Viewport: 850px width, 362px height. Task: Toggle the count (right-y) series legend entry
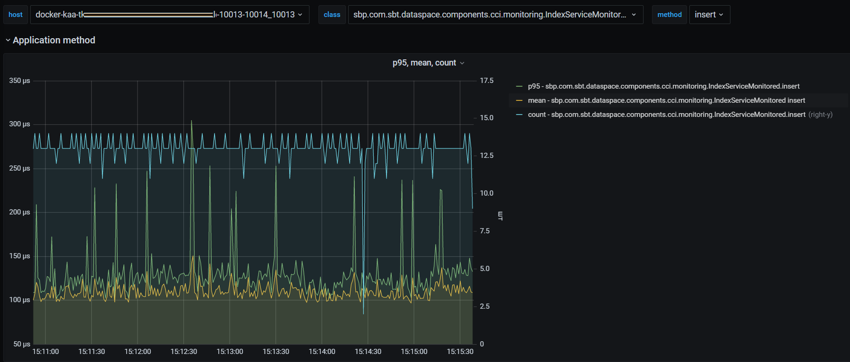pos(666,115)
